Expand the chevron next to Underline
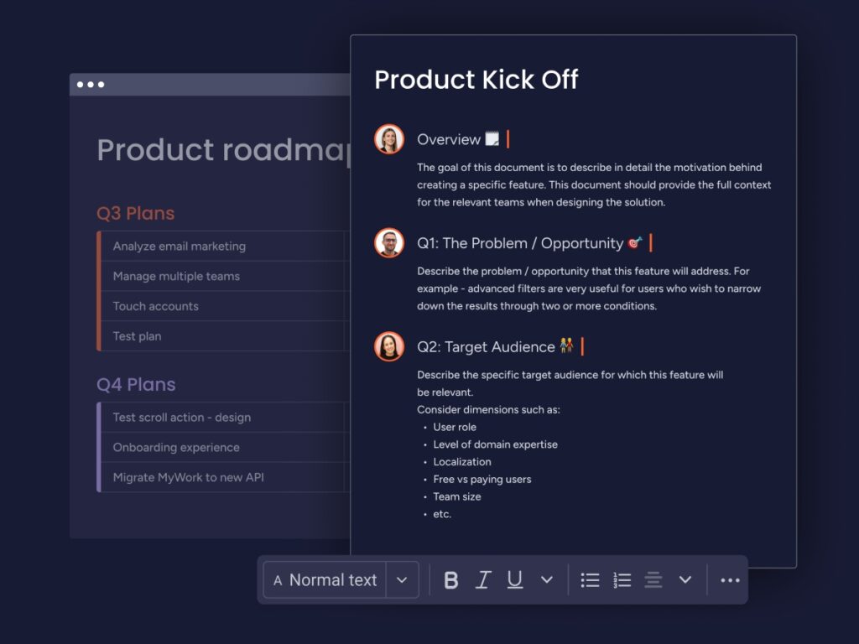 548,579
